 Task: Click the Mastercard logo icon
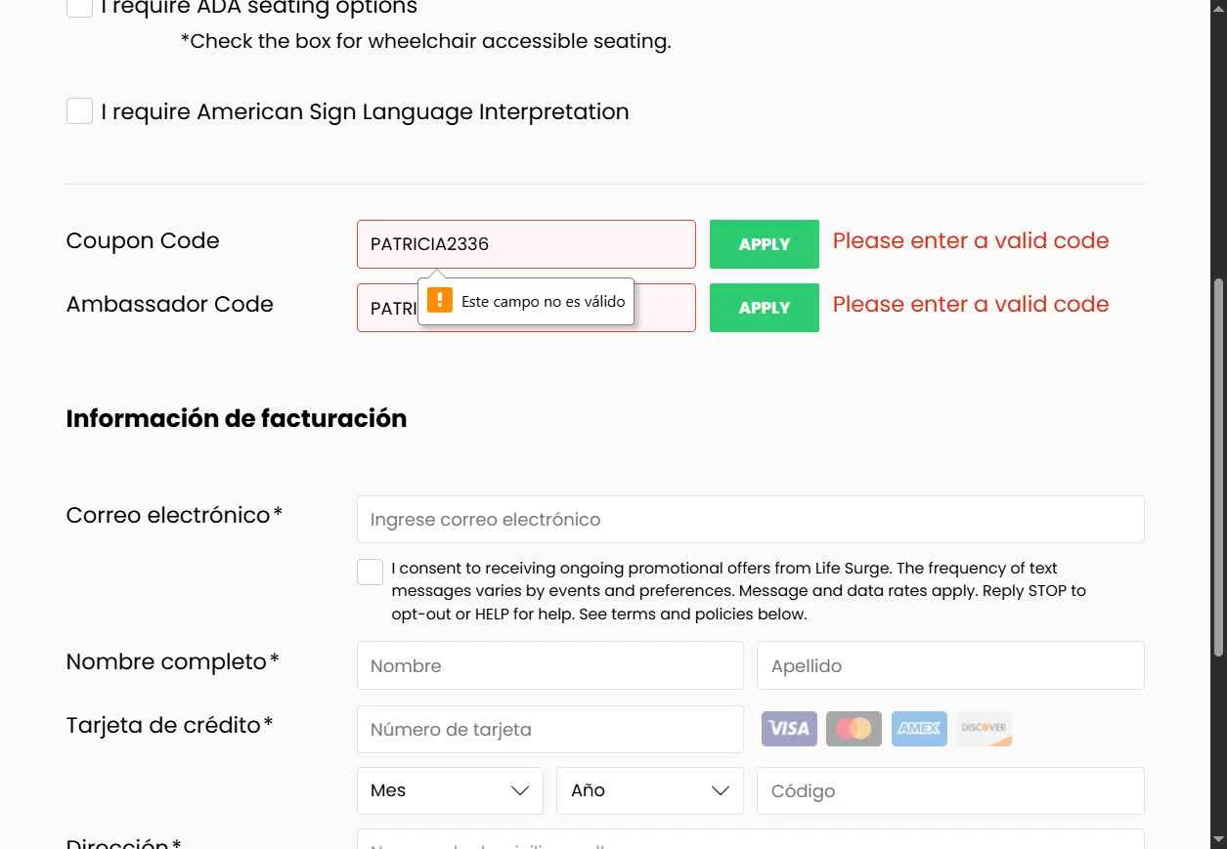pos(854,729)
